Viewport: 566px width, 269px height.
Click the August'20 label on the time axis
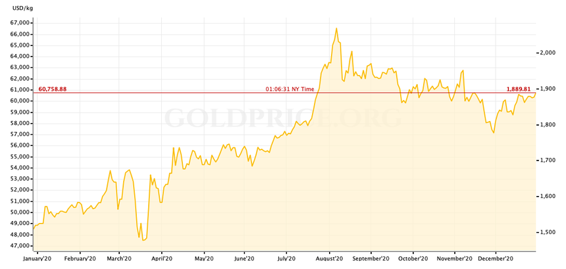tap(330, 259)
